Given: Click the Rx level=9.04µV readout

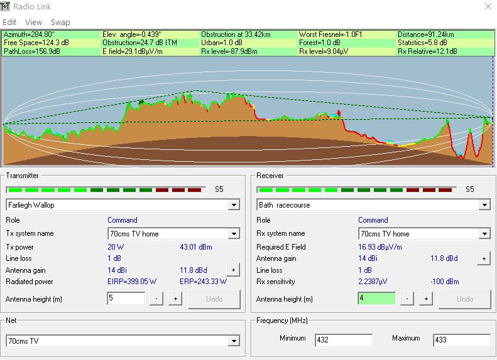Looking at the screenshot, I should click(324, 51).
